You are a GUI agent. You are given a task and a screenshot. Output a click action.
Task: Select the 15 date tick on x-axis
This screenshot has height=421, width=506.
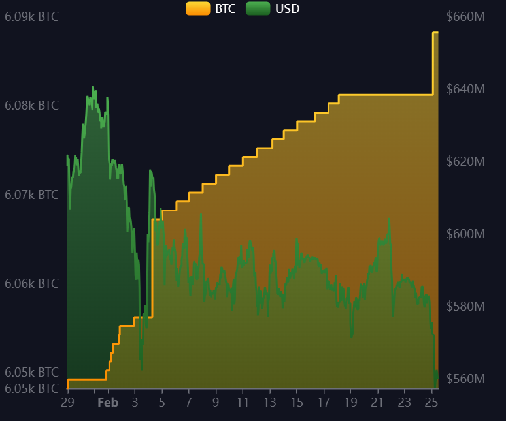coord(296,403)
